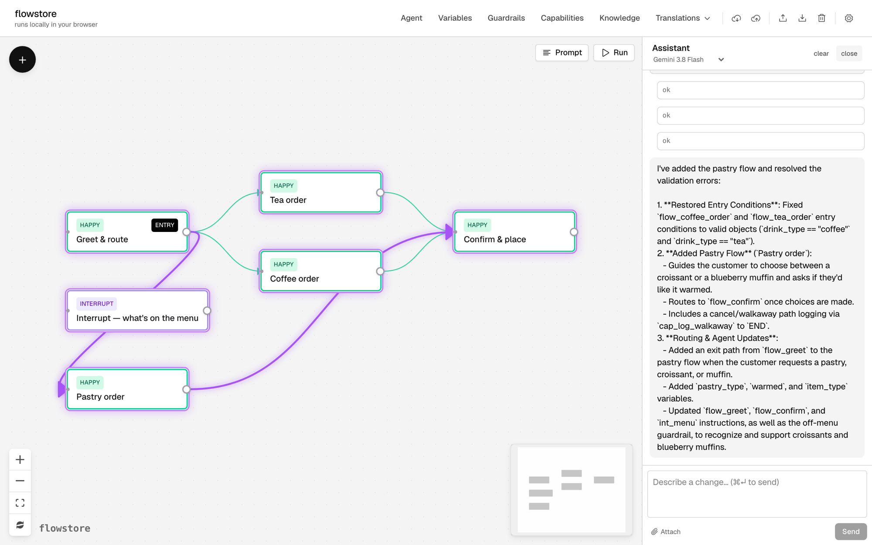872x545 pixels.
Task: Close the Assistant panel
Action: [x=849, y=54]
